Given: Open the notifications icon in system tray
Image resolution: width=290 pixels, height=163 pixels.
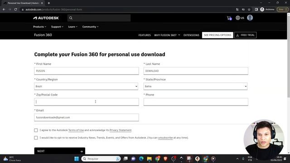Looking at the screenshot, I should (285, 158).
